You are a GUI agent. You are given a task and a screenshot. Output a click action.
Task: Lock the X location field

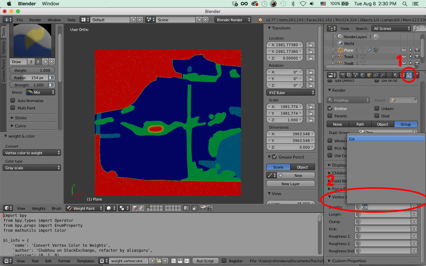pos(310,45)
